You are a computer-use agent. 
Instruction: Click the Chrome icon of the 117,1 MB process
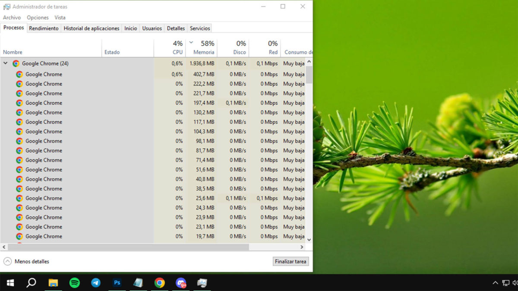click(19, 122)
